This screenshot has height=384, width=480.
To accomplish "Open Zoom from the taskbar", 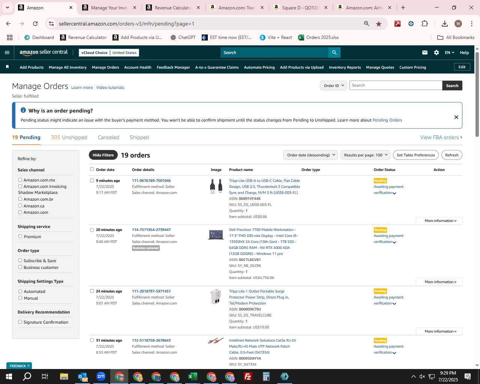I will coord(101,376).
